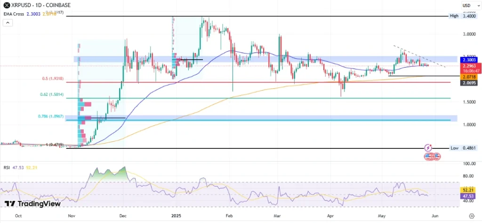Screen dimensions: 482x223
Task: Click the Nov label on time axis
Action: tap(72, 216)
